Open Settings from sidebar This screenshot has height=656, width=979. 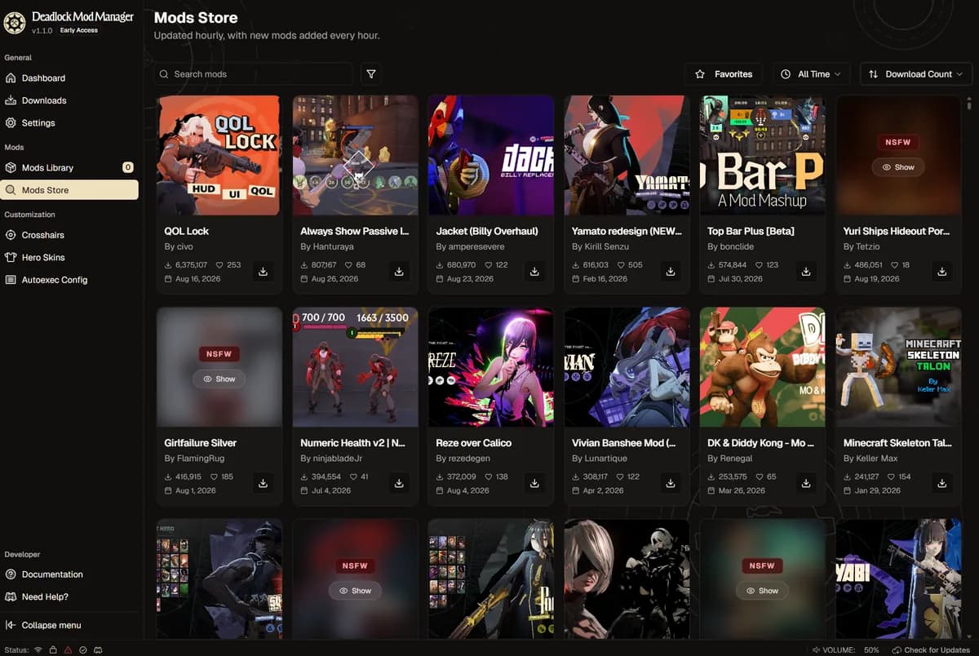[x=70, y=123]
